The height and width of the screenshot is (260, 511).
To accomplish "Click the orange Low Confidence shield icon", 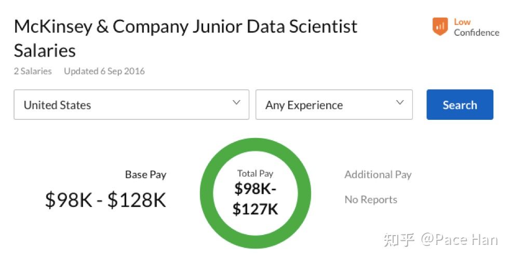I will point(440,26).
